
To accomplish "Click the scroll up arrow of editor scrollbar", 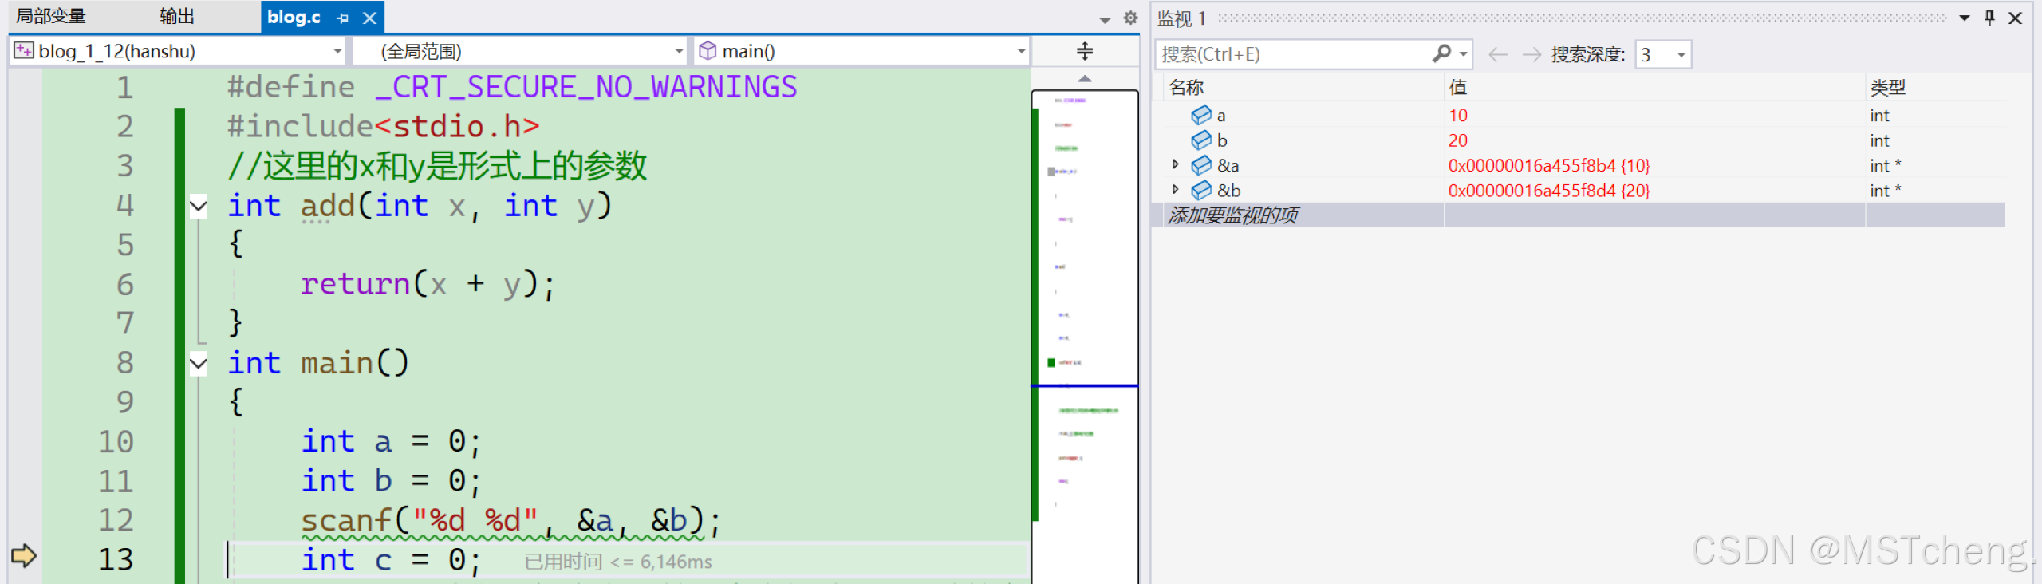I will click(x=1085, y=78).
